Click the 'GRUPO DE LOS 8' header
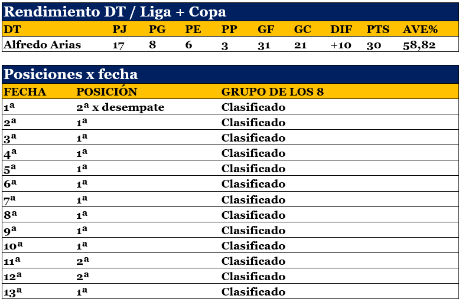Viewport: 462px width, 302px height. click(x=272, y=92)
